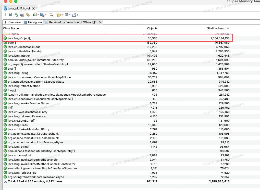Click the calculate retained size calculator icon
This screenshot has height=190, width=260.
[x=66, y=15]
